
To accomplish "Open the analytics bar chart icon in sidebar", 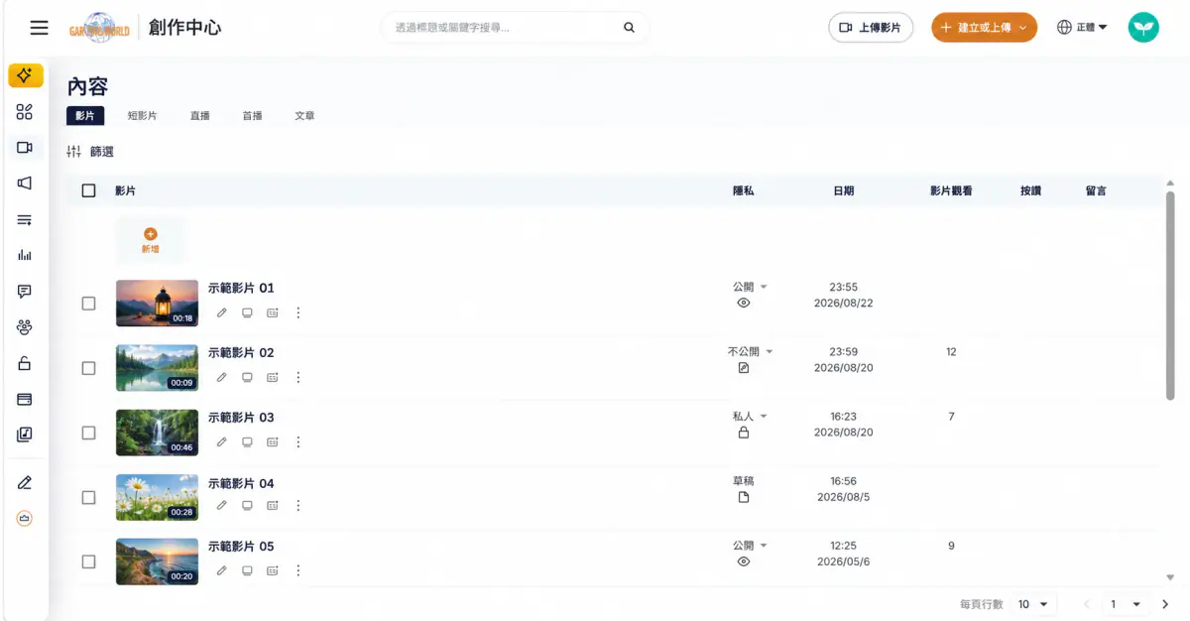I will 25,255.
